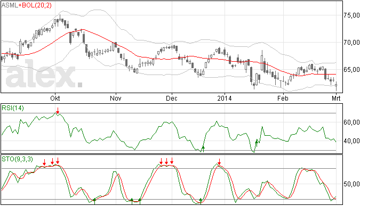Click the stochastic red sell arrow near 2014
The width and height of the screenshot is (368, 206).
(x=219, y=162)
